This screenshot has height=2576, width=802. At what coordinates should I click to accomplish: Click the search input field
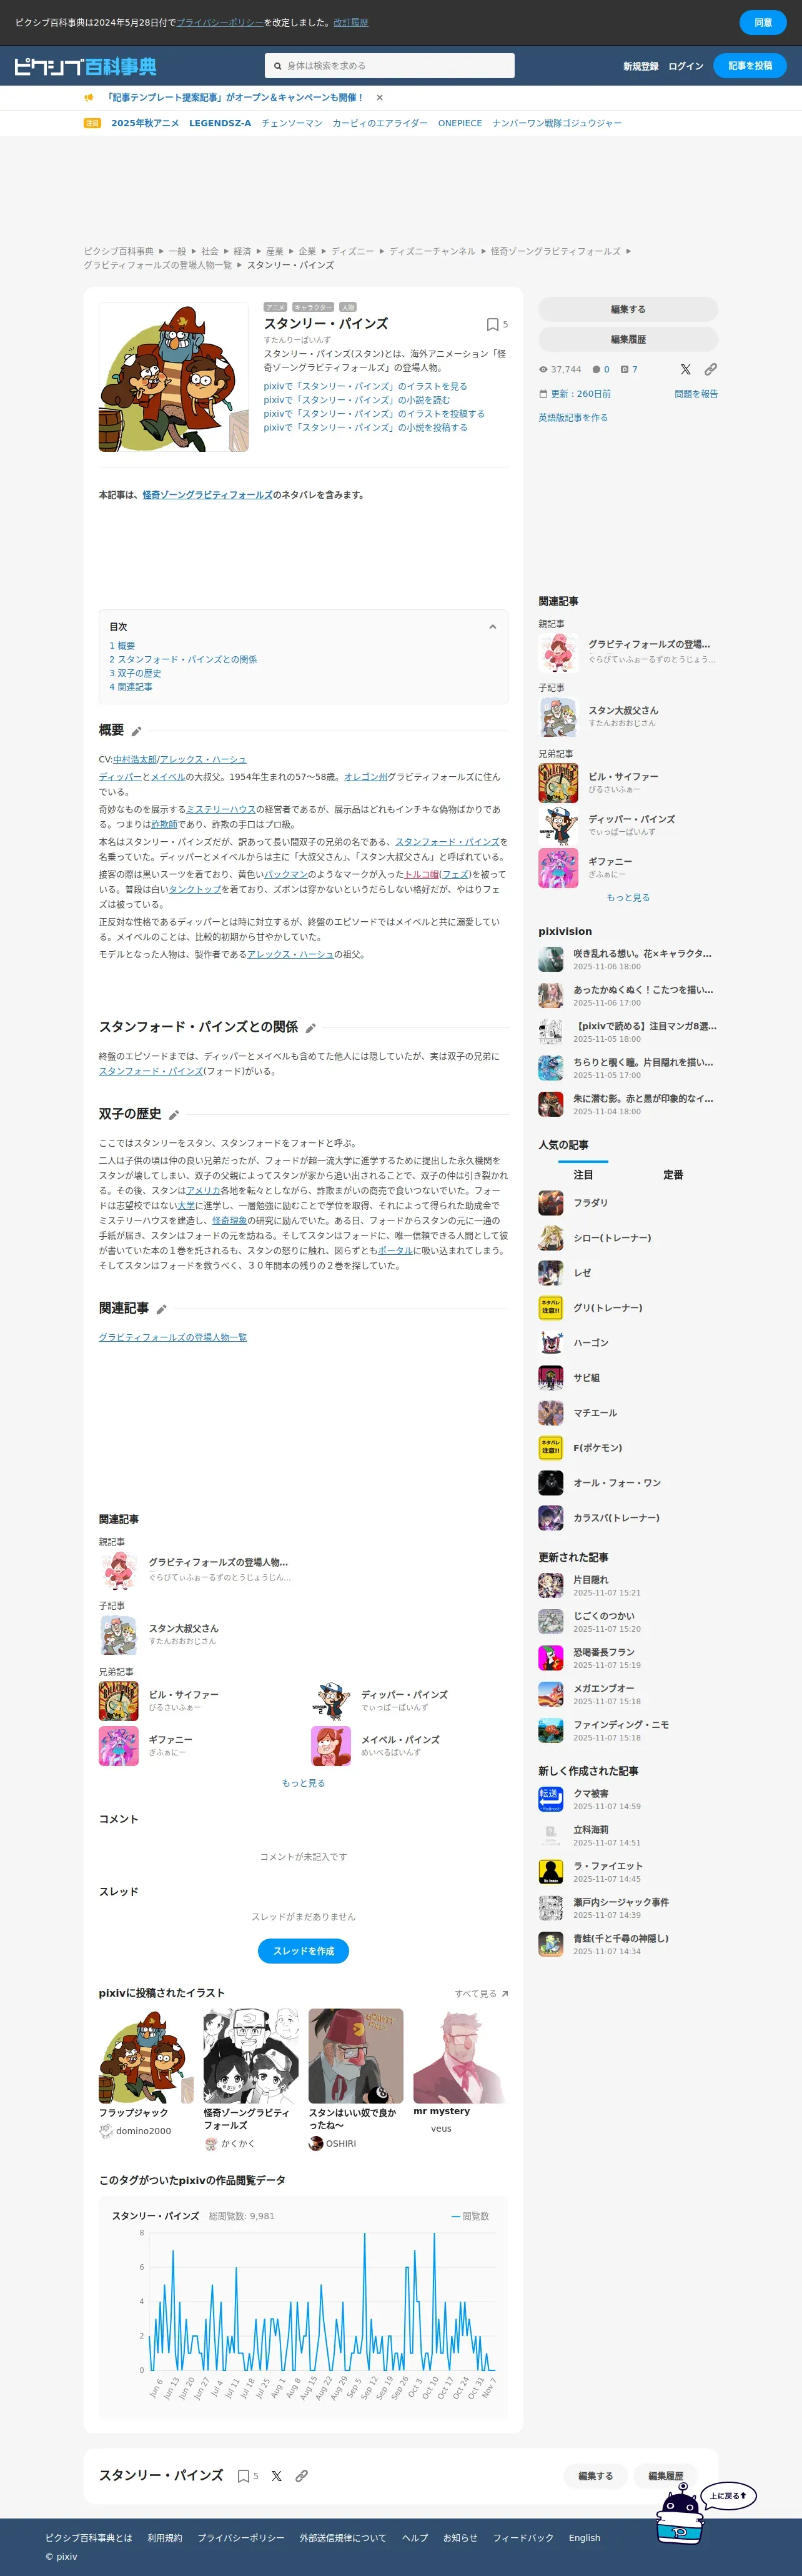[390, 66]
